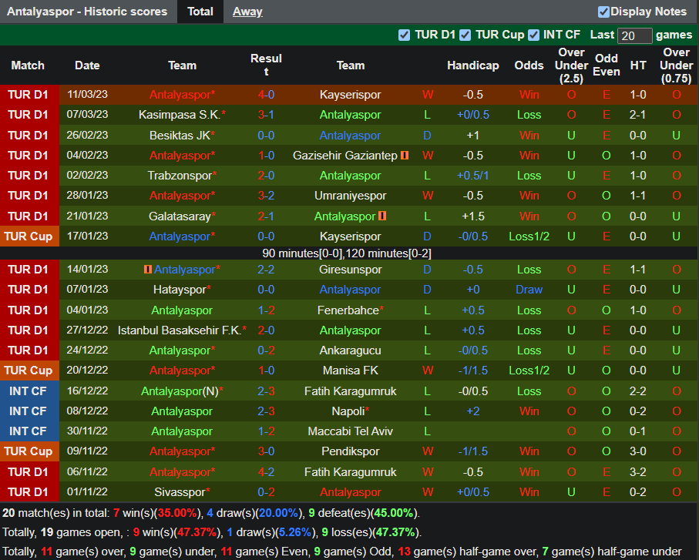The image size is (699, 560).
Task: Click the Ankaragucu team name
Action: 351,350
